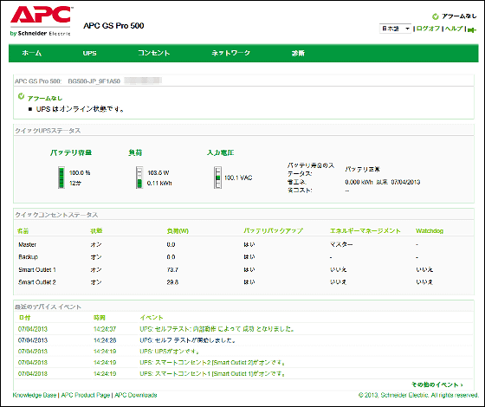Click the マスター energy management cell
This screenshot has width=485, height=407.
(341, 244)
